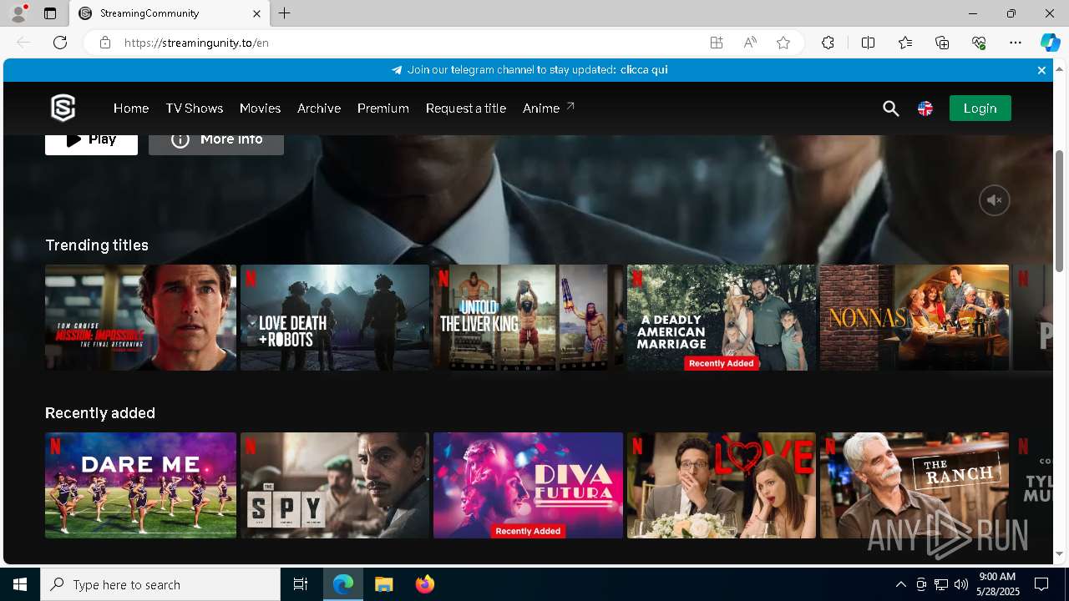Add this page to favorites star
The width and height of the screenshot is (1069, 601).
click(783, 43)
